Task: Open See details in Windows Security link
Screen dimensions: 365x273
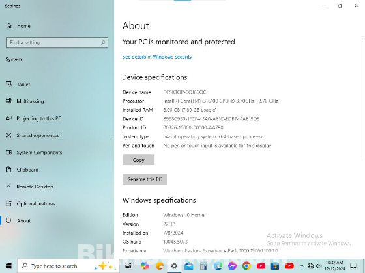Action: tap(157, 57)
